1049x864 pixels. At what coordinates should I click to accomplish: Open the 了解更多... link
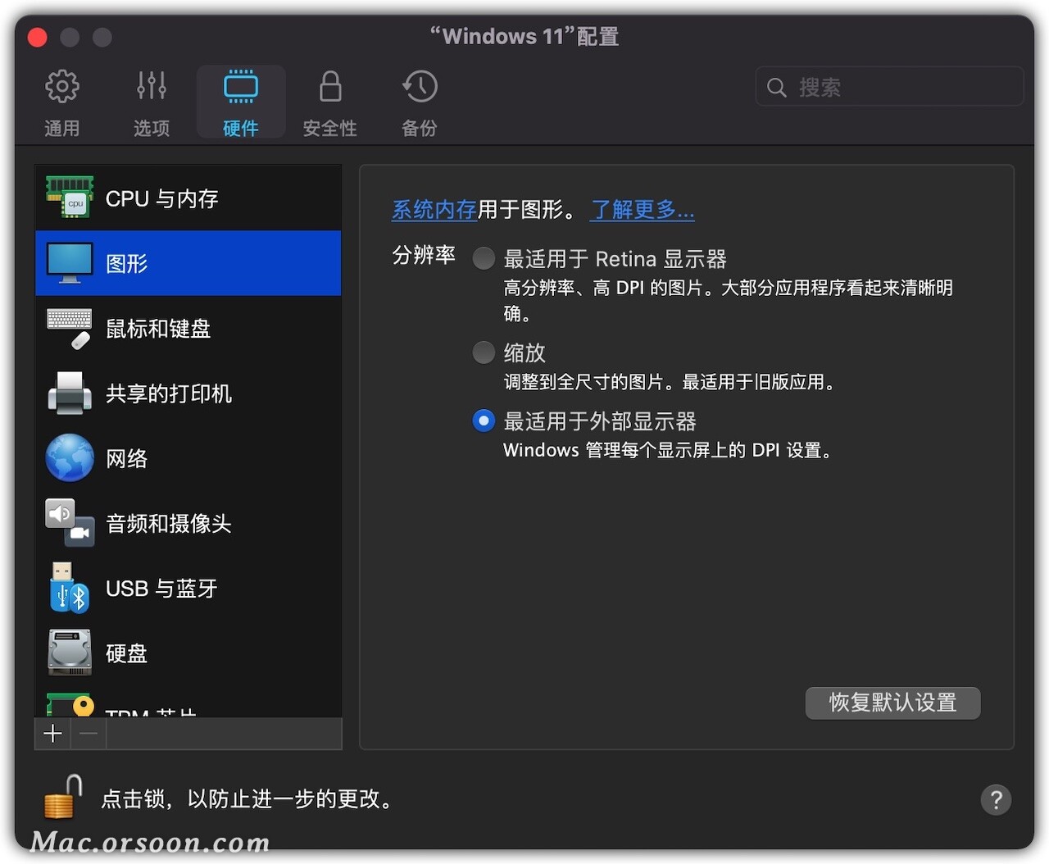click(x=643, y=210)
